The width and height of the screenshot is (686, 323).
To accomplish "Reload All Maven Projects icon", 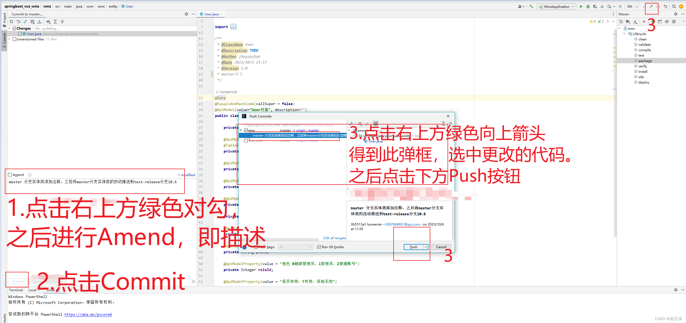I will (621, 22).
